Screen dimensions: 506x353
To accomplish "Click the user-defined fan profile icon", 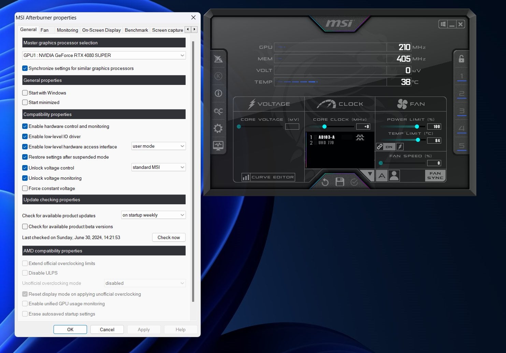I will pyautogui.click(x=394, y=176).
